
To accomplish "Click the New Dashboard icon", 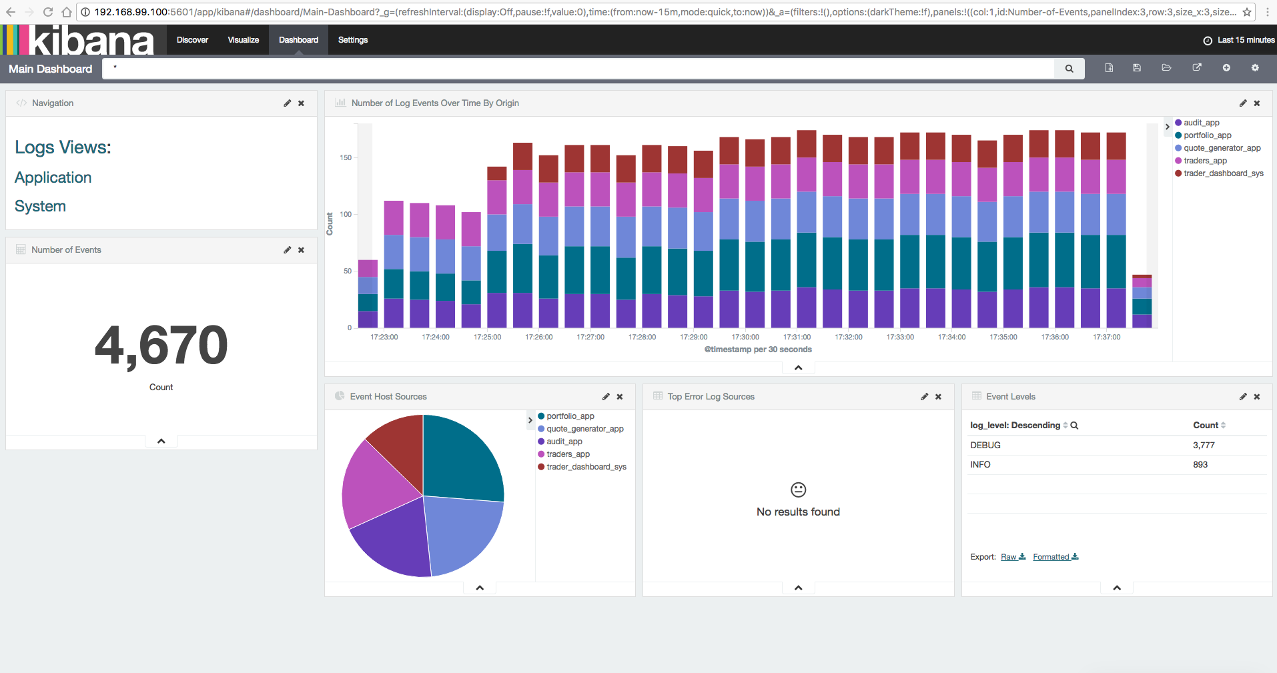I will click(x=1109, y=68).
